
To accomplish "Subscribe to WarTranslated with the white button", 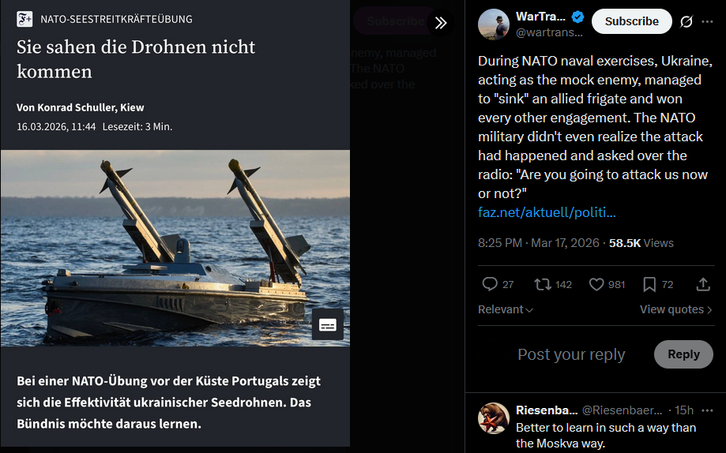I will point(631,22).
